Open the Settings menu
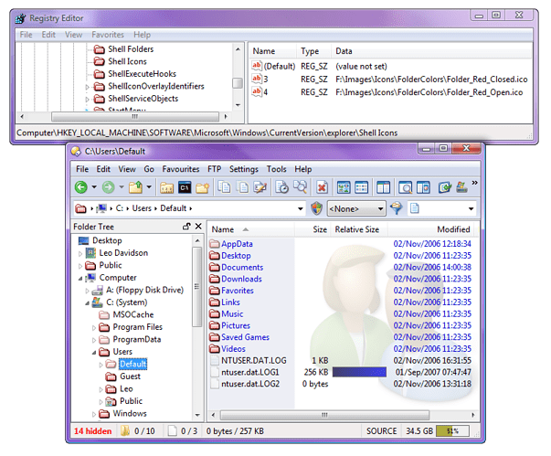 coord(244,169)
